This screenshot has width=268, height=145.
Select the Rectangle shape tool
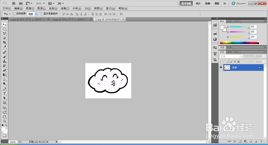[5, 102]
